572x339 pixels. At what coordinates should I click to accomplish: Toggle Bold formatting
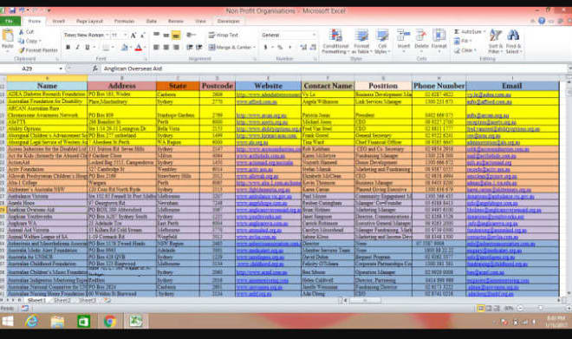click(x=68, y=48)
